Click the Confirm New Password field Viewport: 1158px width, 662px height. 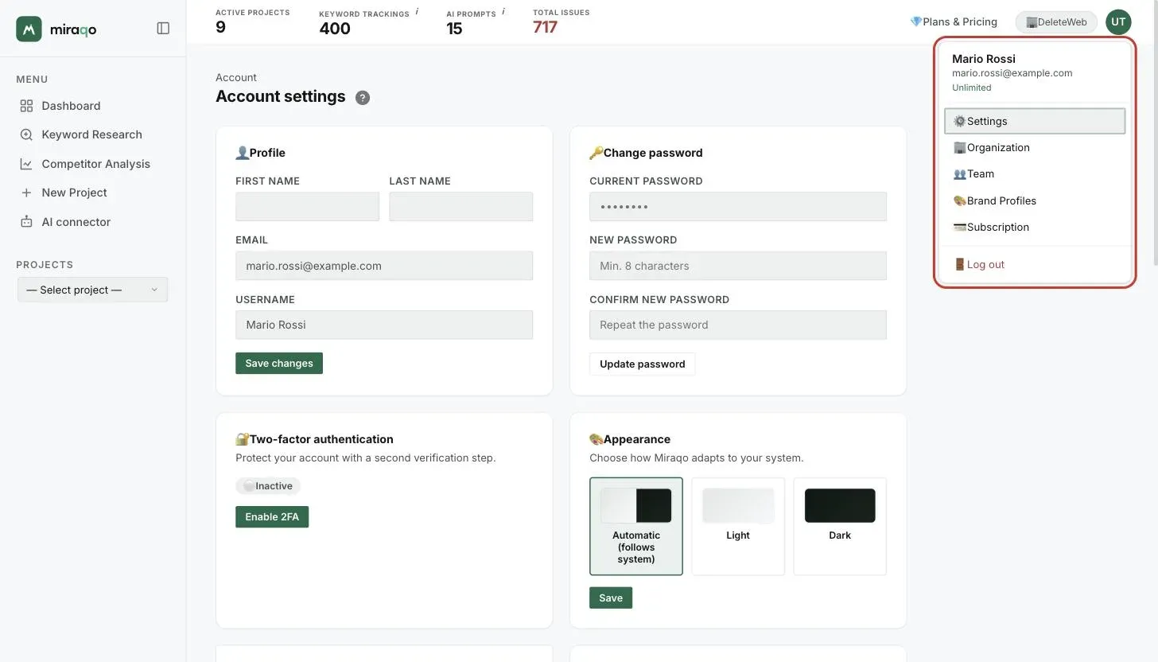coord(738,325)
